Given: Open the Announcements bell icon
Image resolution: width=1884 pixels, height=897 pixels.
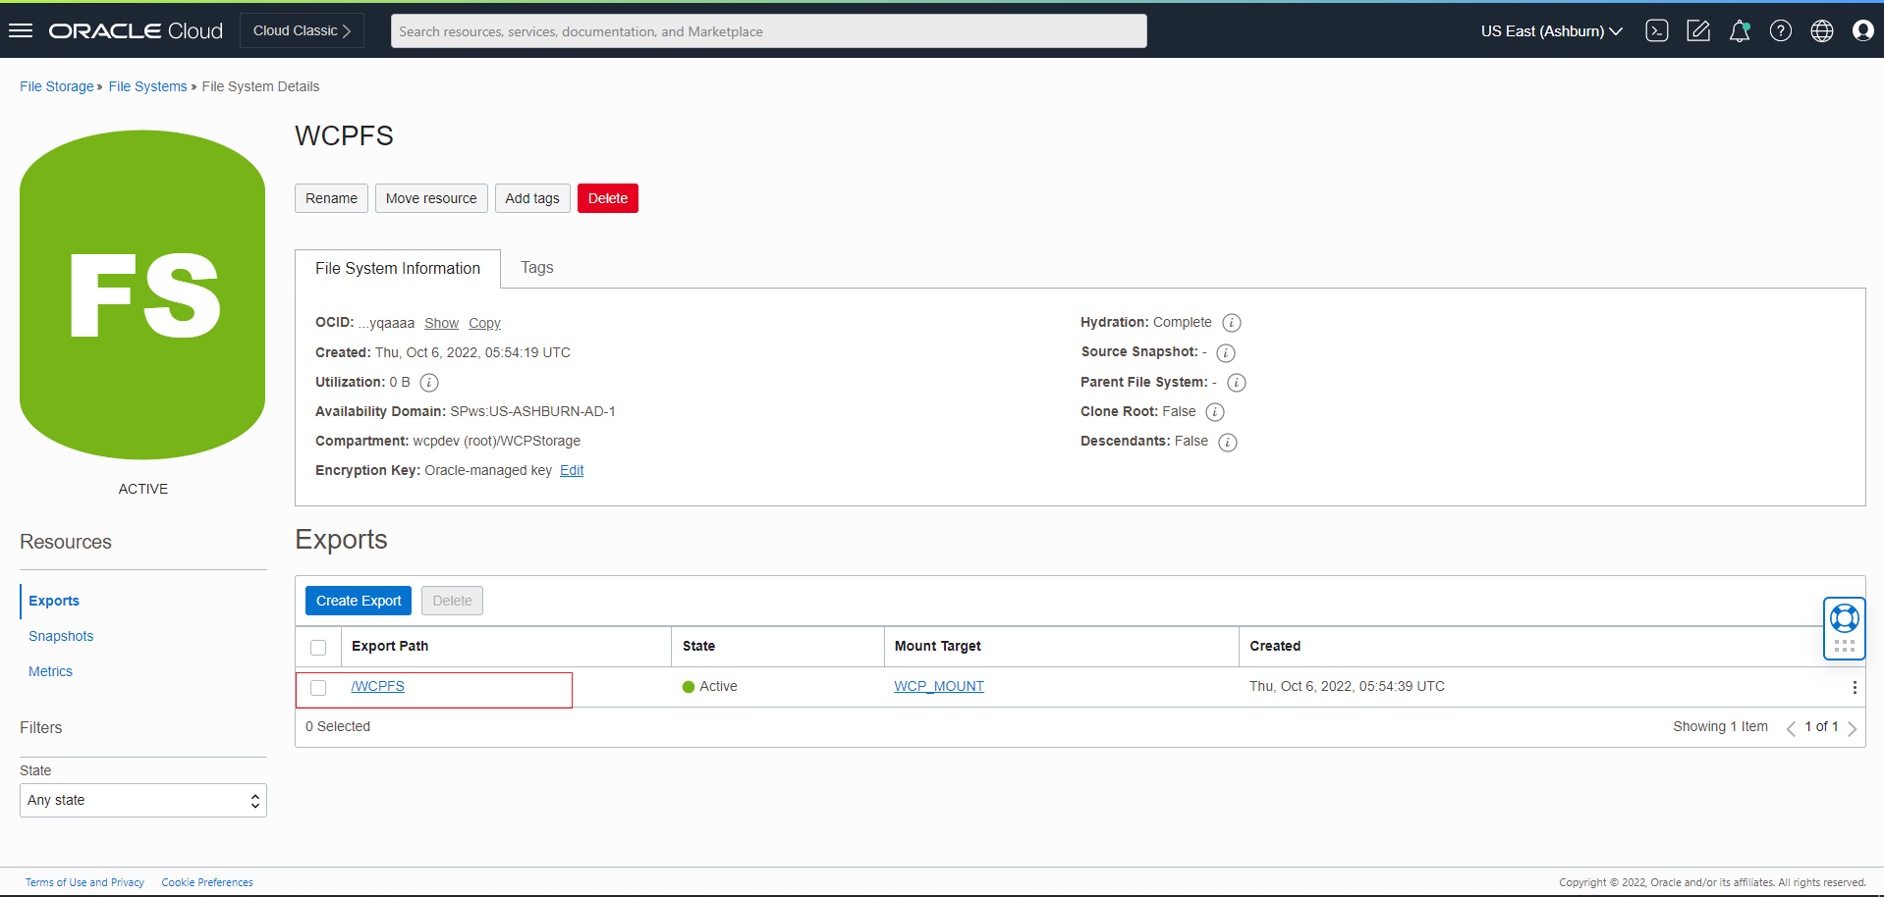Looking at the screenshot, I should tap(1740, 30).
